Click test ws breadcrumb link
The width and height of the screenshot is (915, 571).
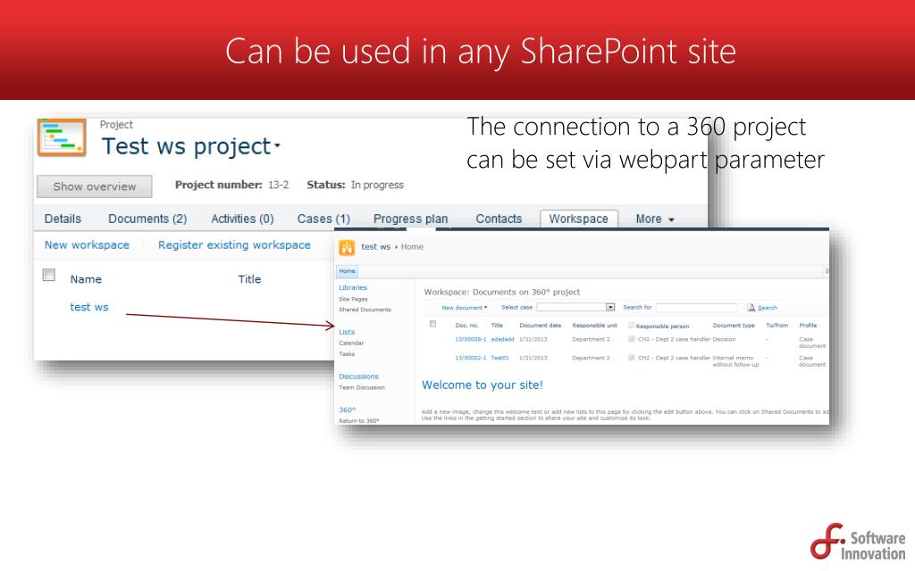point(376,247)
